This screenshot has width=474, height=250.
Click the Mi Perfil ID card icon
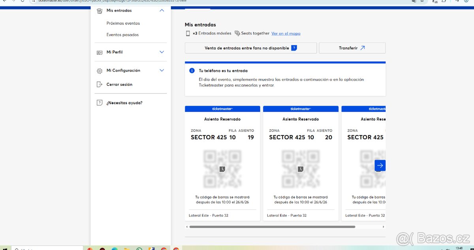click(x=100, y=52)
